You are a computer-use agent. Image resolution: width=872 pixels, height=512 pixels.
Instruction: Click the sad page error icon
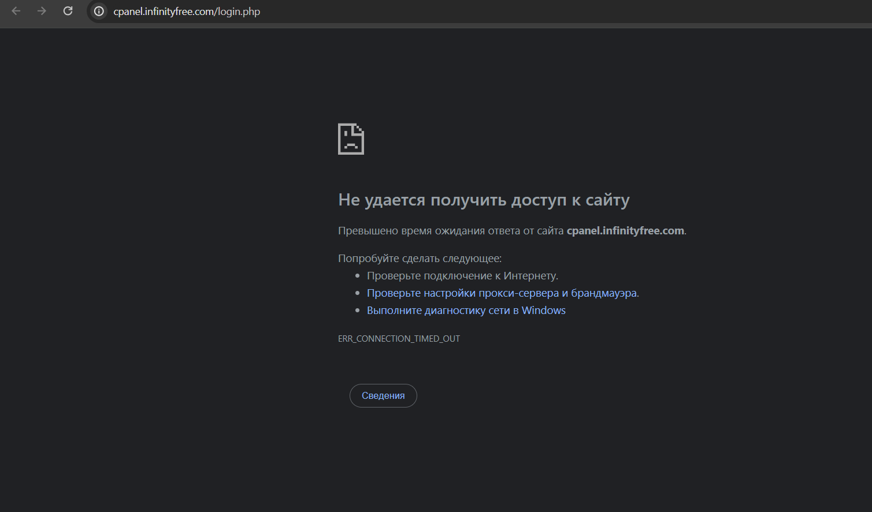(351, 139)
